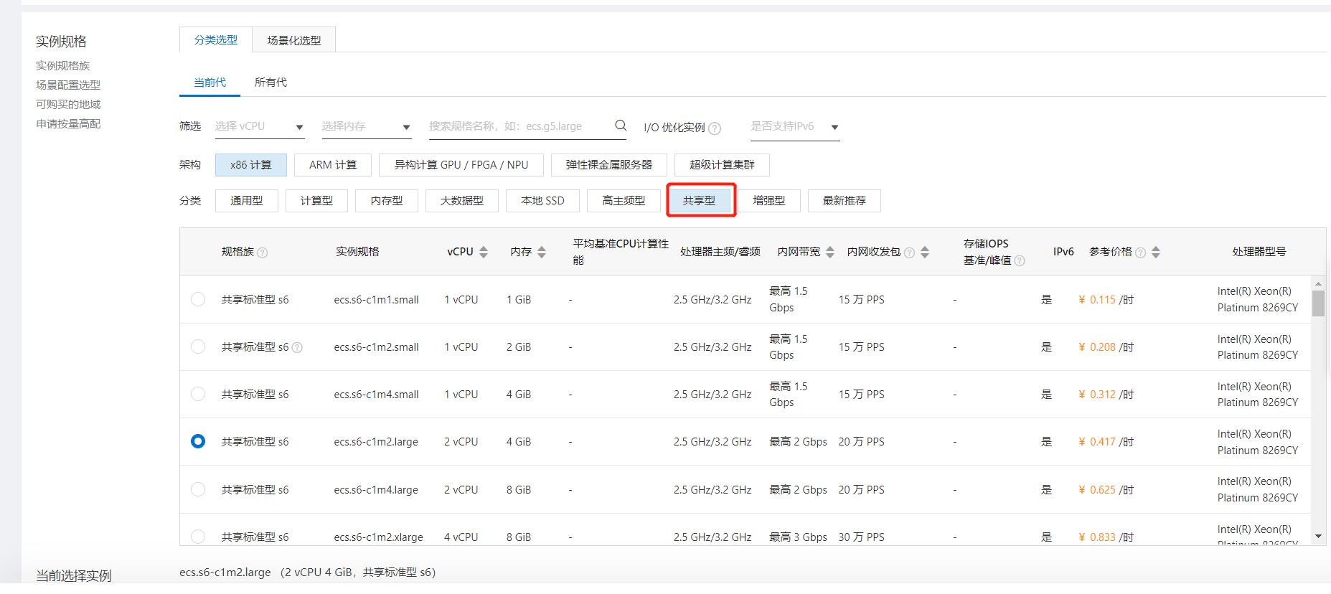Switch to 当前代 tab
1331x594 pixels.
pos(210,82)
